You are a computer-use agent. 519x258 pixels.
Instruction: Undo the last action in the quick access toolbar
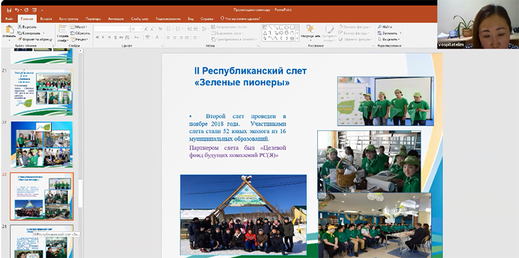click(x=17, y=10)
